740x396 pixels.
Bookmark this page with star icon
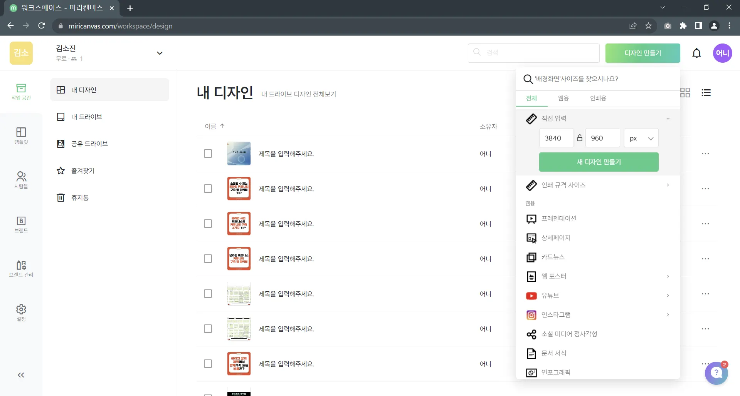click(649, 26)
